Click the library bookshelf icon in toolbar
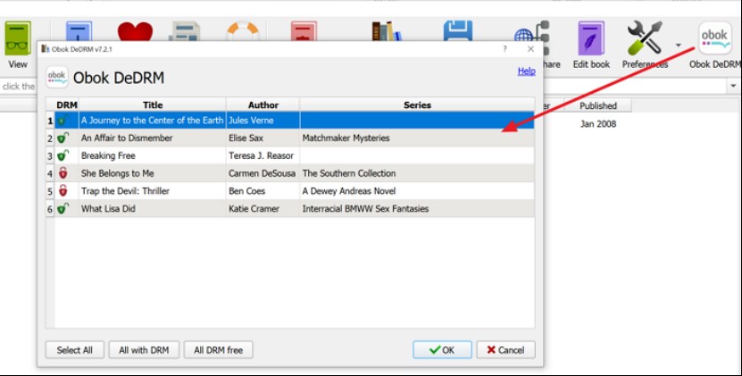Image resolution: width=742 pixels, height=376 pixels. [x=386, y=31]
